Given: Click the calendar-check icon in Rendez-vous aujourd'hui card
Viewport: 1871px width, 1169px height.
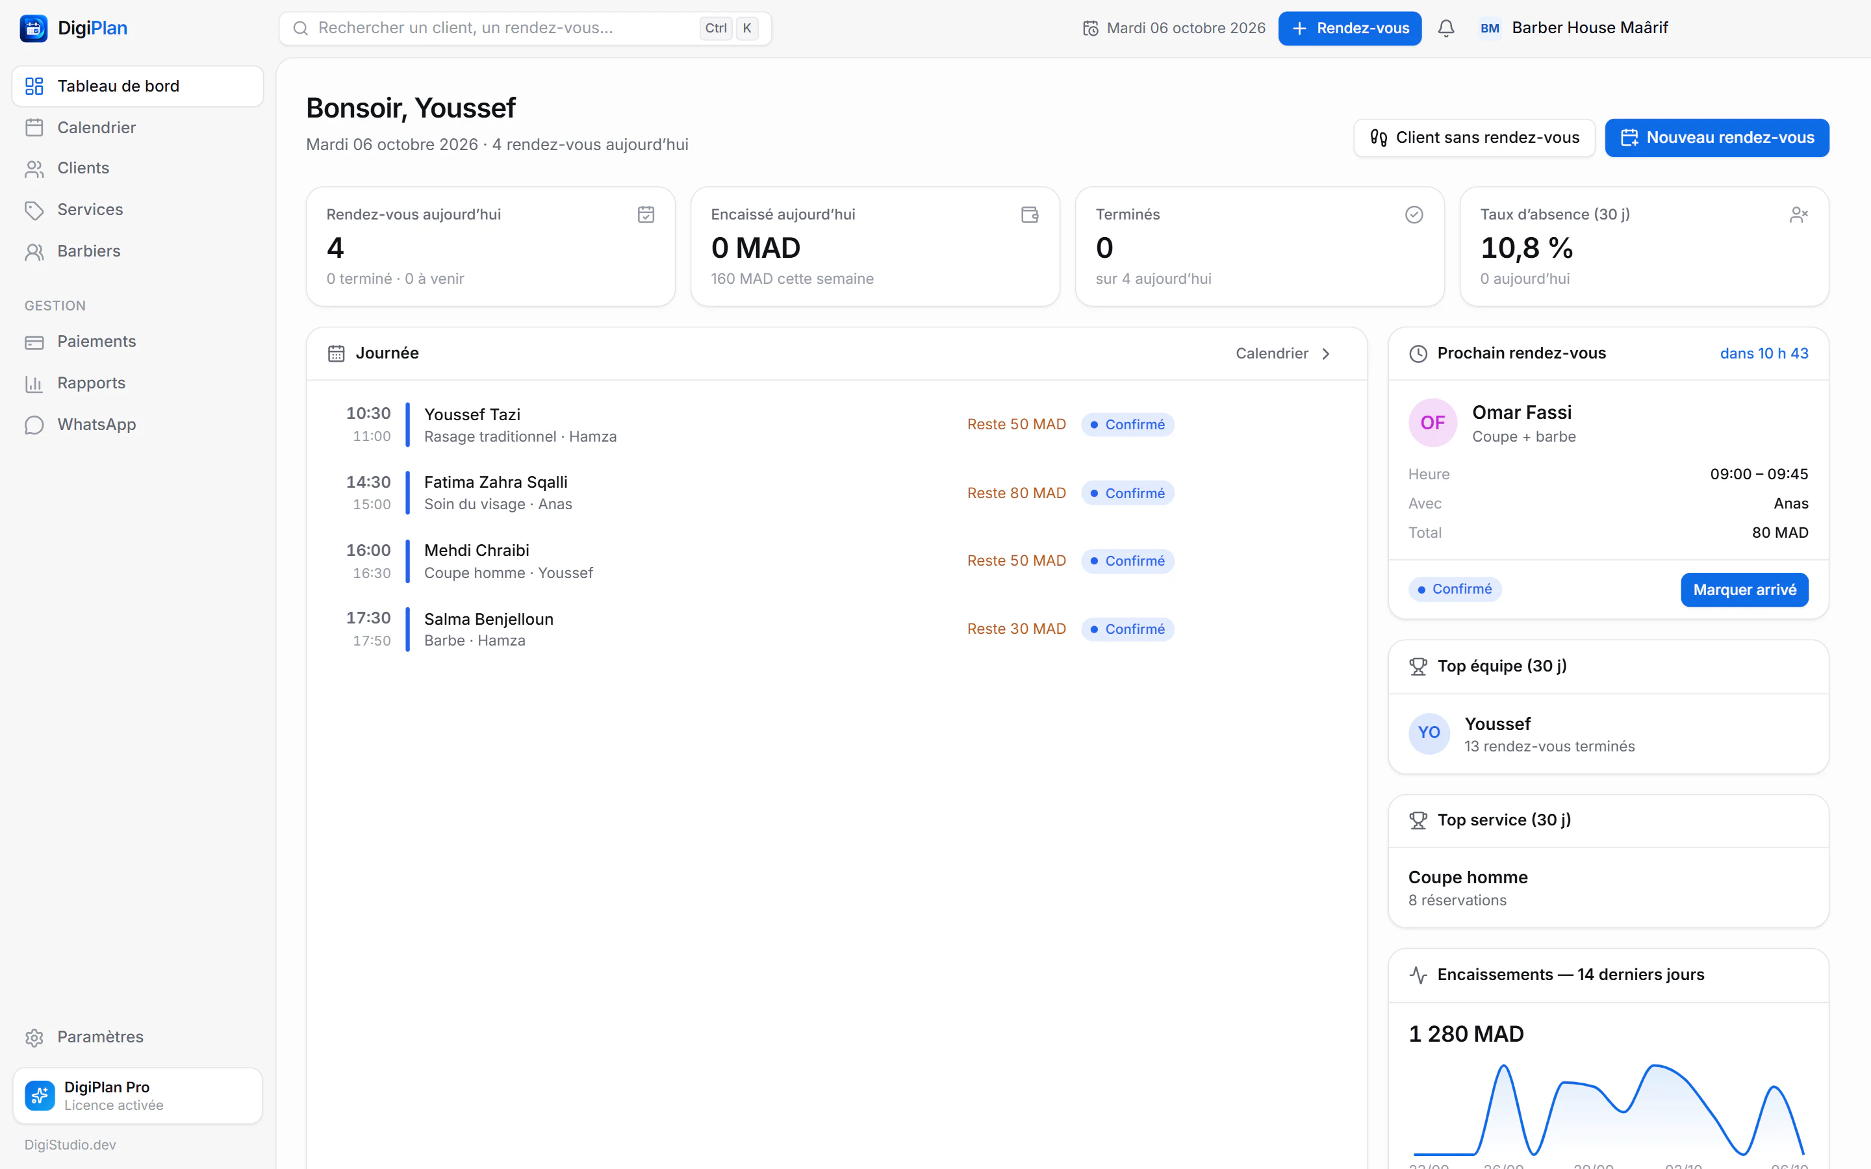Looking at the screenshot, I should pos(646,214).
